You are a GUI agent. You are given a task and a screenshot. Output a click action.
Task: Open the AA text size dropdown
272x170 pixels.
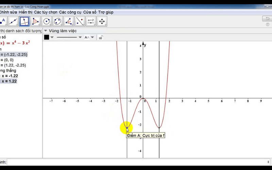88,37
